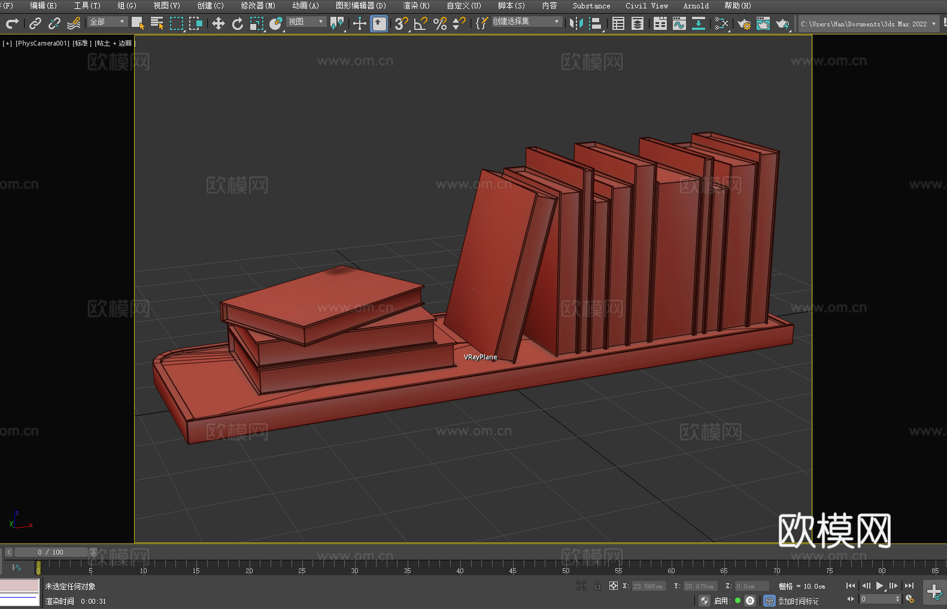The height and width of the screenshot is (609, 947).
Task: Activate the Select Object tool
Action: coord(138,23)
